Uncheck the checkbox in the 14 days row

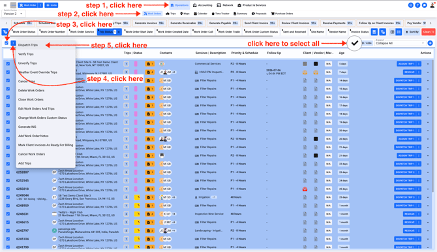click(8, 81)
